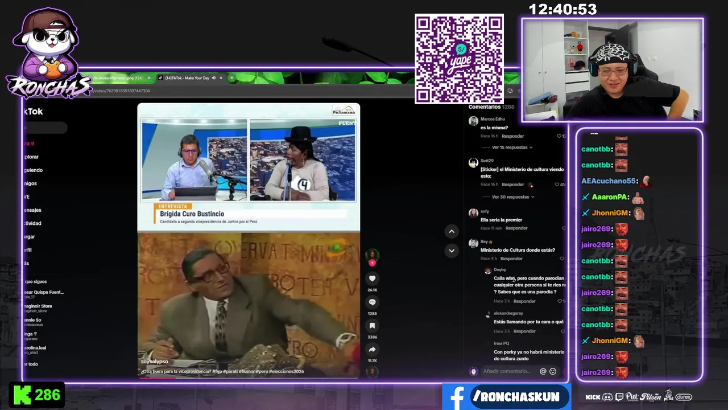Close the rk-meme png tab
This screenshot has height=410, width=728.
(x=149, y=78)
